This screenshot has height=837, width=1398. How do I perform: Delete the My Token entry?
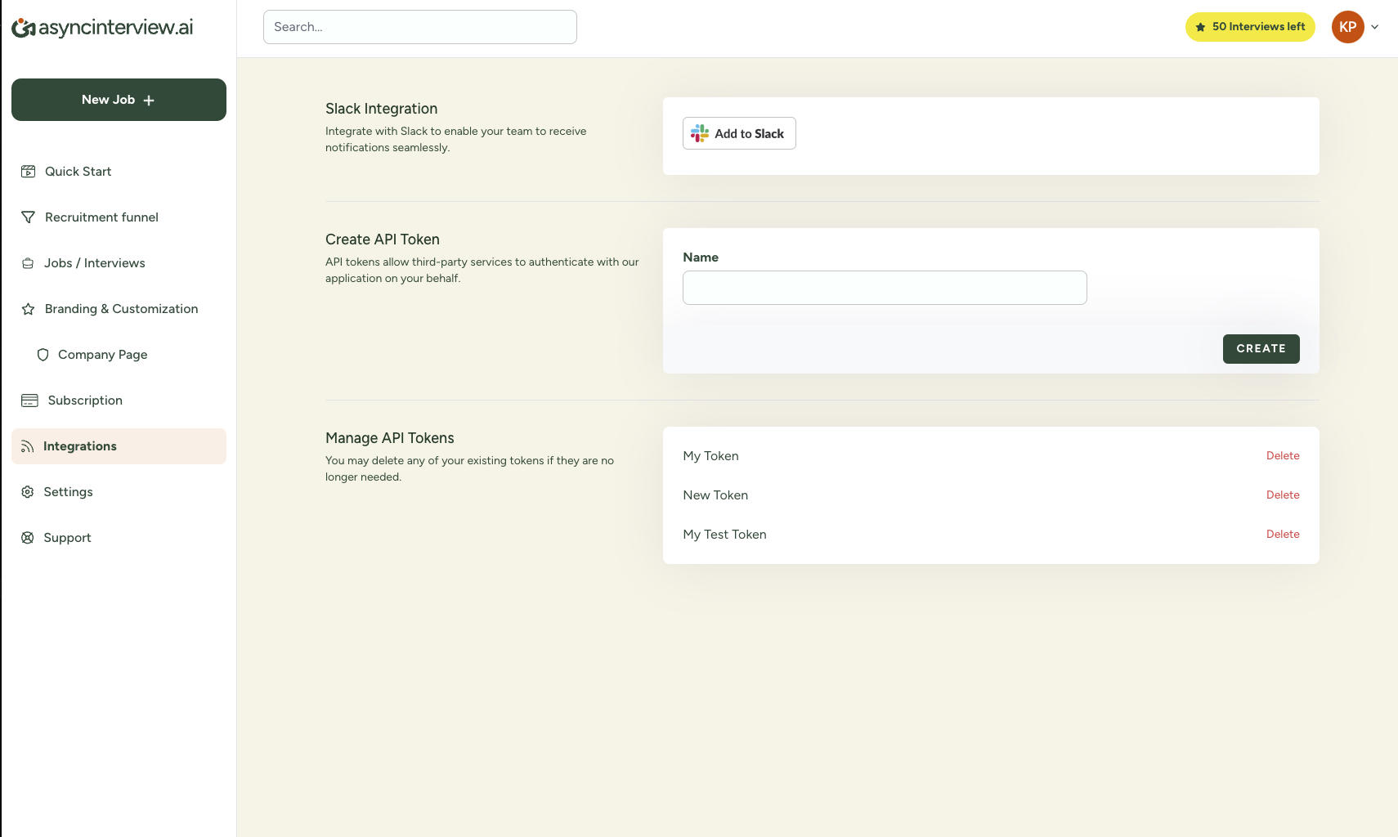[x=1283, y=456]
